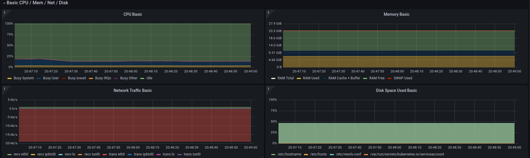Toggle trans tunl0 series in network legend

pos(192,154)
